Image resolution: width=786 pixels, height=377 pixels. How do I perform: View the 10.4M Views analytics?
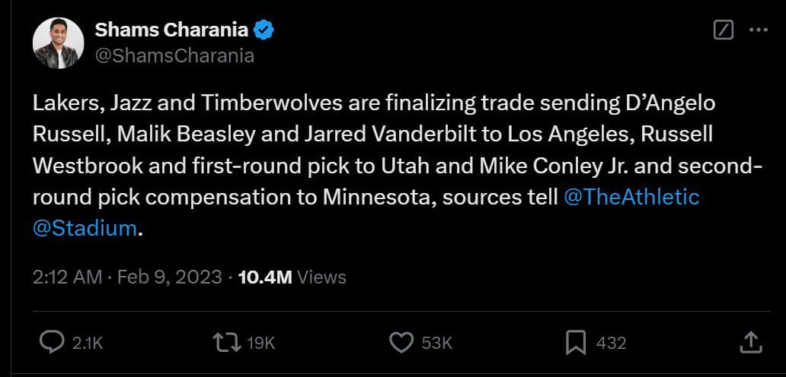[x=292, y=277]
